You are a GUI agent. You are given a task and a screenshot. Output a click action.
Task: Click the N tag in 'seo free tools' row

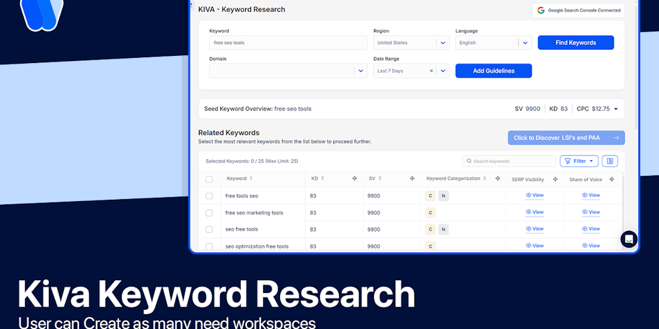tap(443, 229)
